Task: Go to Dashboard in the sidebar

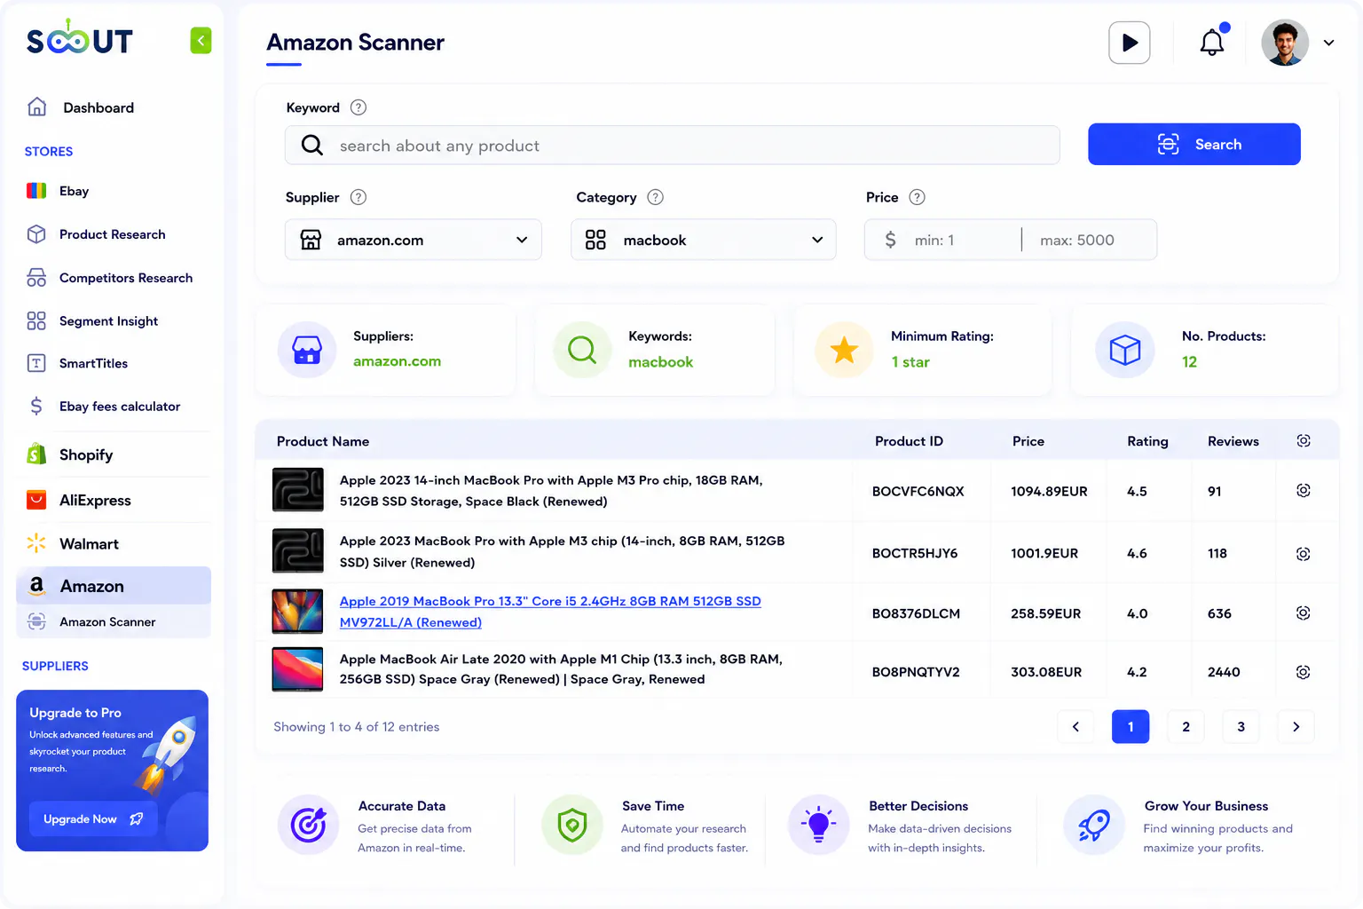Action: point(81,107)
